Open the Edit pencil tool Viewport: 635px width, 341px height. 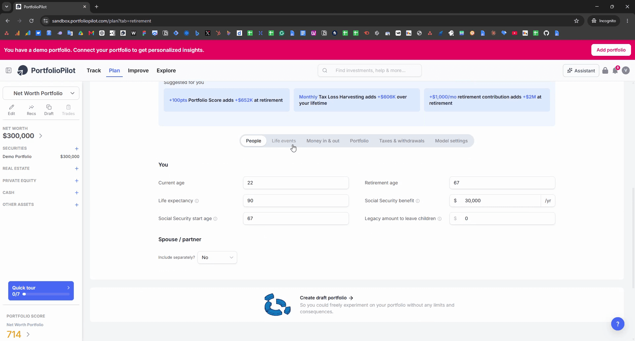(12, 110)
